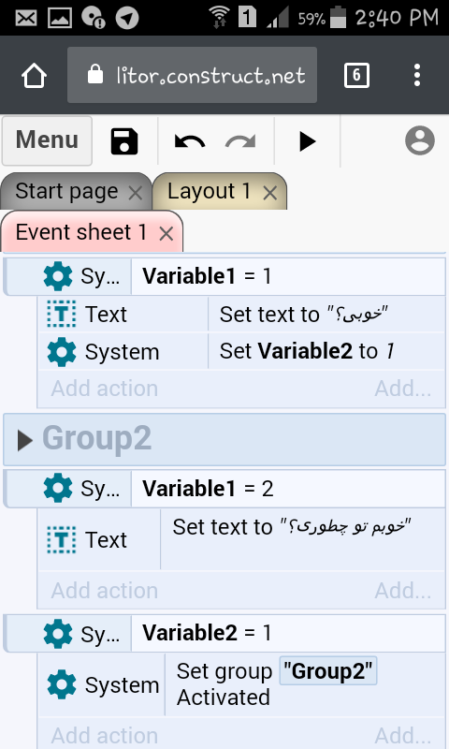Switch to the Start page tab
449x749 pixels.
66,192
